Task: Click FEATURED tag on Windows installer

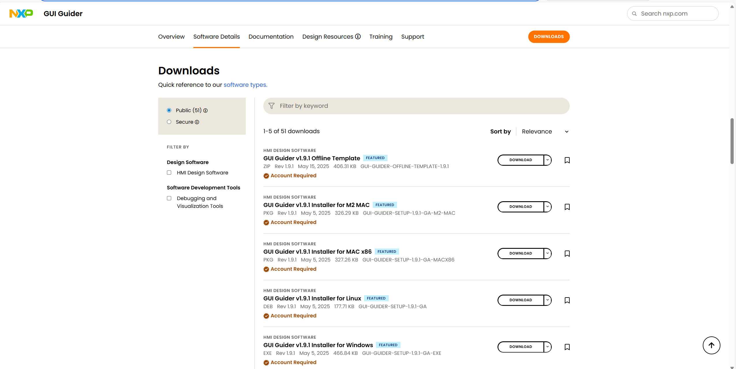Action: click(388, 345)
